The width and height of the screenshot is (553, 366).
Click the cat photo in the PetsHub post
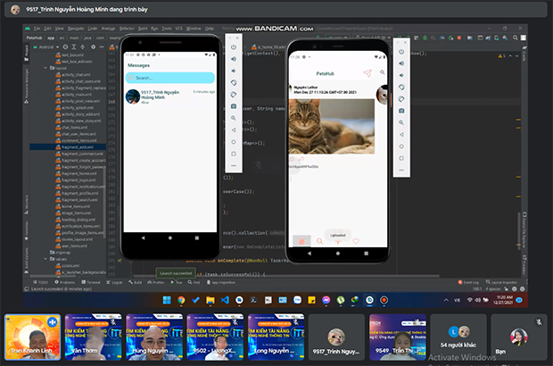tap(331, 127)
